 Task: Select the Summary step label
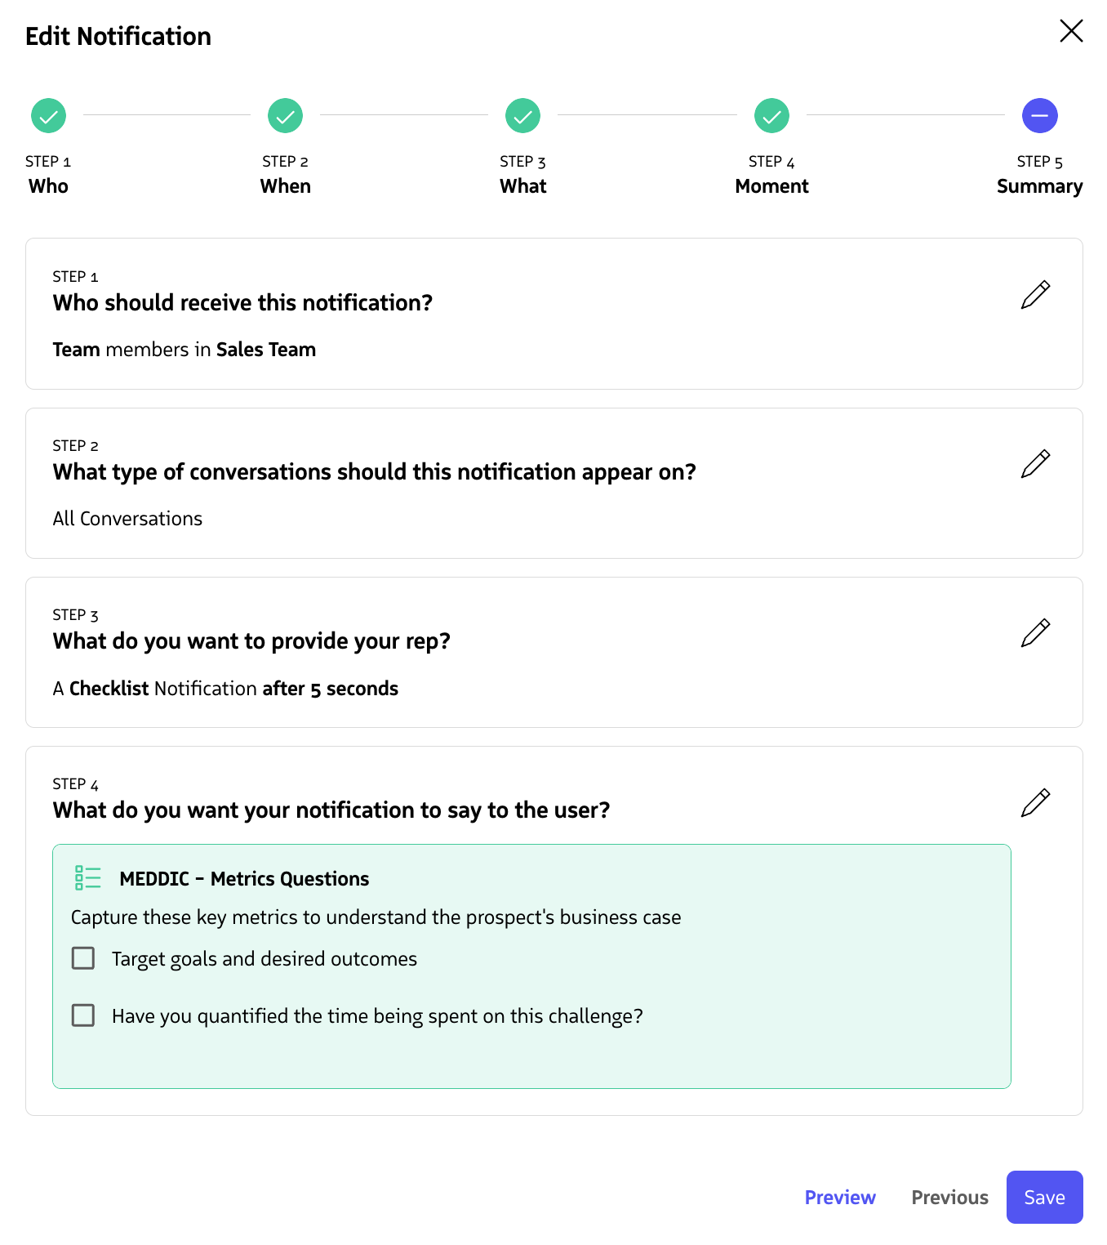1039,185
